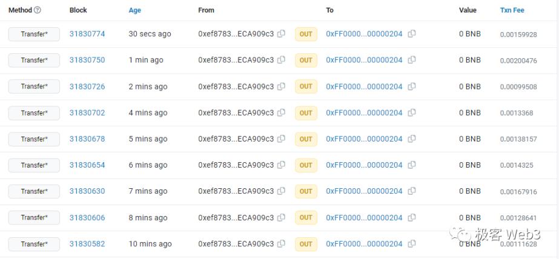The height and width of the screenshot is (259, 559).
Task: Open block 31830774 link
Action: pos(87,34)
